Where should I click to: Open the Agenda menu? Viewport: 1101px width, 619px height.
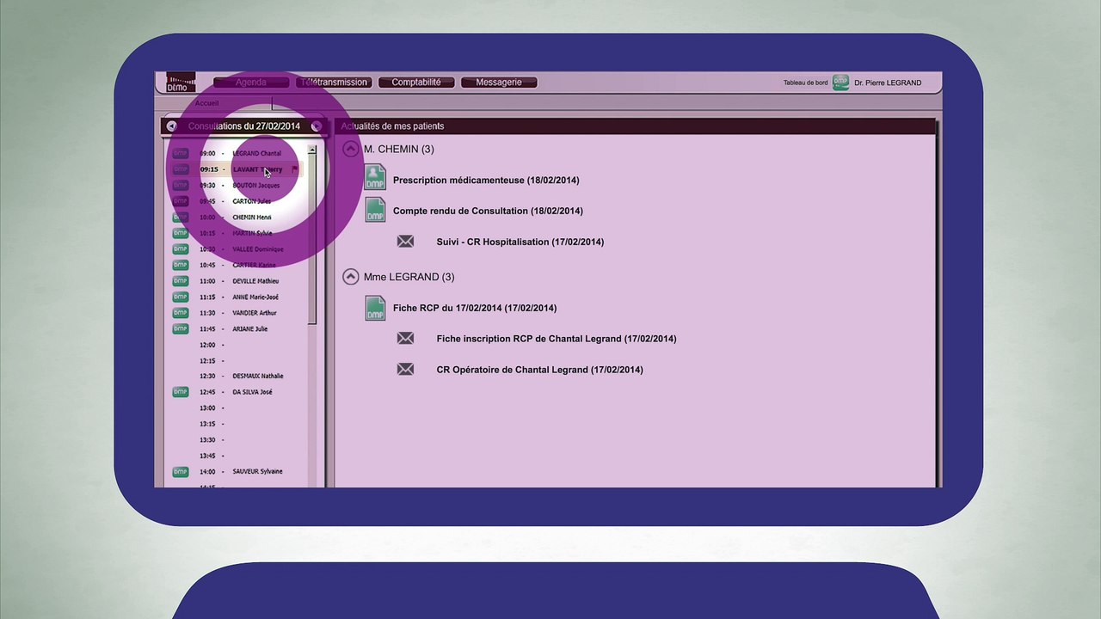[x=251, y=83]
